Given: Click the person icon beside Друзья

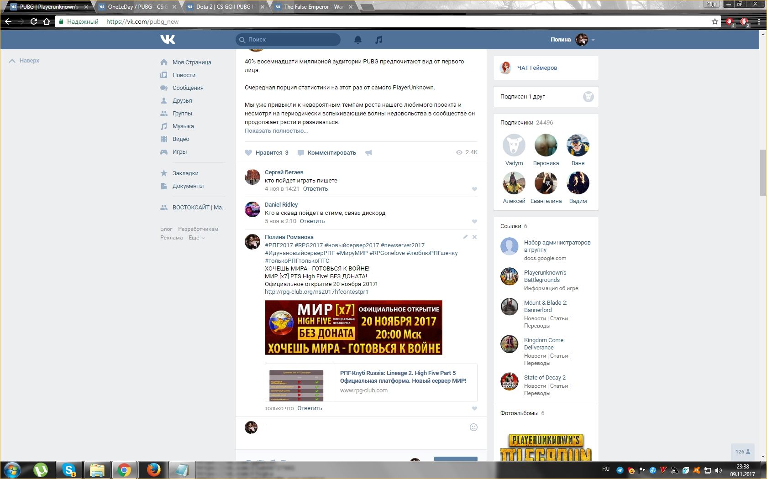Looking at the screenshot, I should point(164,100).
